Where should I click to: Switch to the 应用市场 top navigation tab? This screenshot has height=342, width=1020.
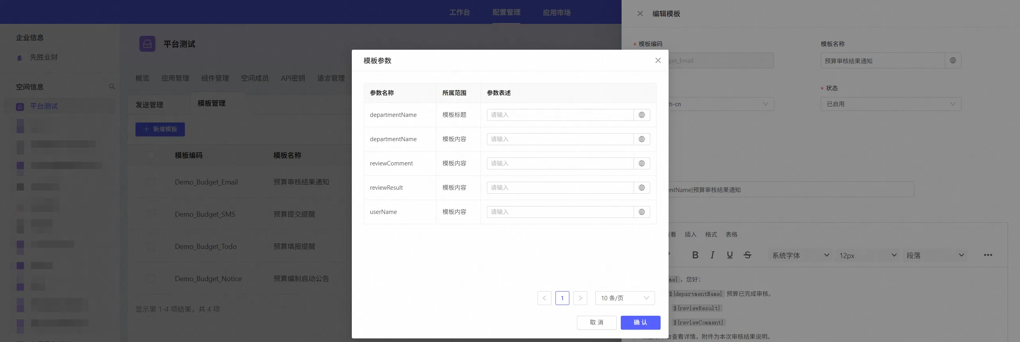(557, 12)
